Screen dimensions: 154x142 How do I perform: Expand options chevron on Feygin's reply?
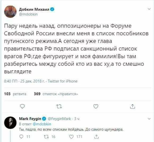tap(149, 119)
